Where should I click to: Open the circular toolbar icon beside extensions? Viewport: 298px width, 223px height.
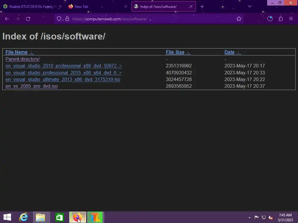tap(270, 19)
